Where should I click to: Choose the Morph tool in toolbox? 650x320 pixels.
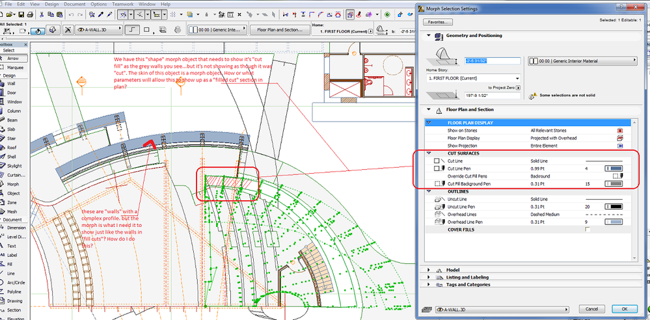point(13,184)
